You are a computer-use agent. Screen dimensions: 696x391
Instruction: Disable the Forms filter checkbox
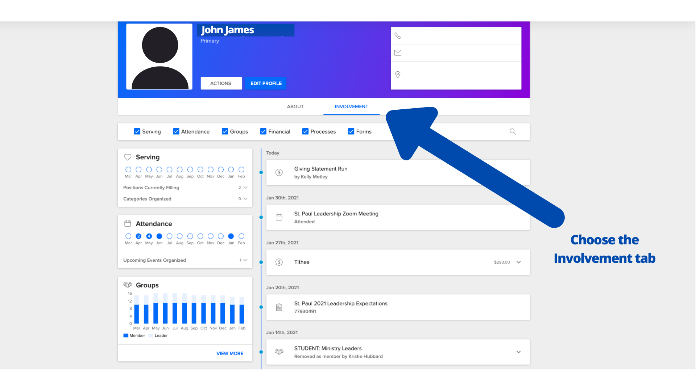click(351, 131)
